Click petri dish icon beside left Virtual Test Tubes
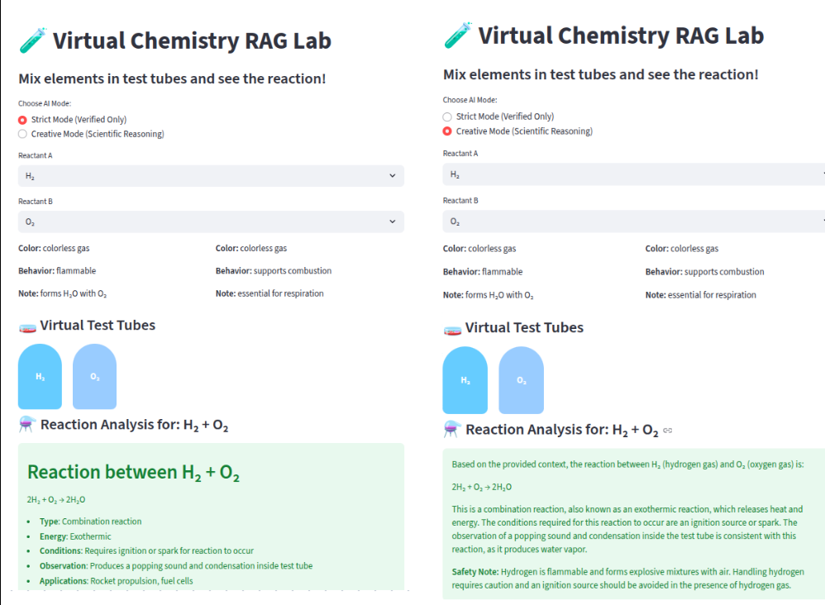Viewport: 825px width, 605px height. 27,326
